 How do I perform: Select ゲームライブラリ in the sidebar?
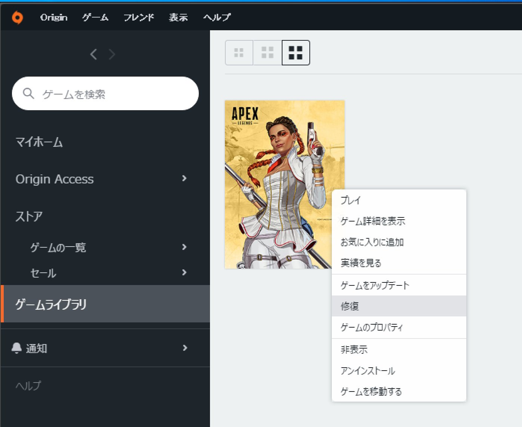pos(105,304)
